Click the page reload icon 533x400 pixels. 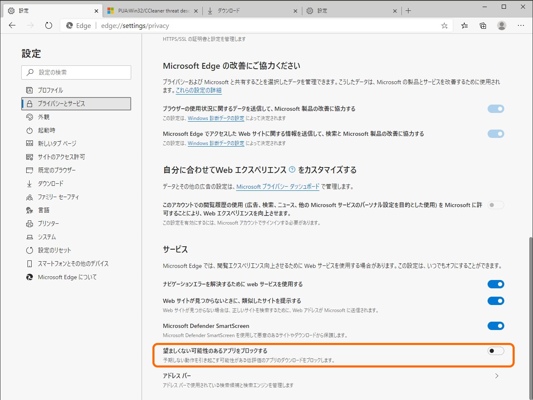click(x=48, y=25)
